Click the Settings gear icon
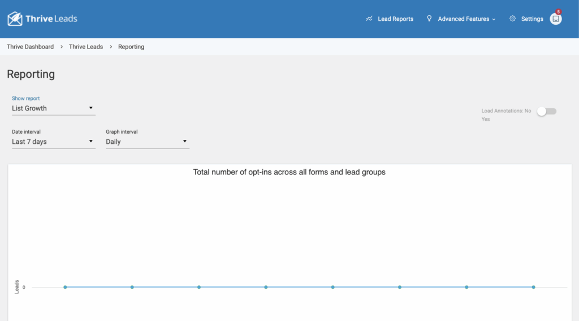The image size is (579, 321). click(x=512, y=19)
